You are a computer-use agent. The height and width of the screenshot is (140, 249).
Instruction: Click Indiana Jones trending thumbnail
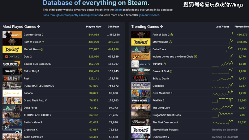pos(141,56)
